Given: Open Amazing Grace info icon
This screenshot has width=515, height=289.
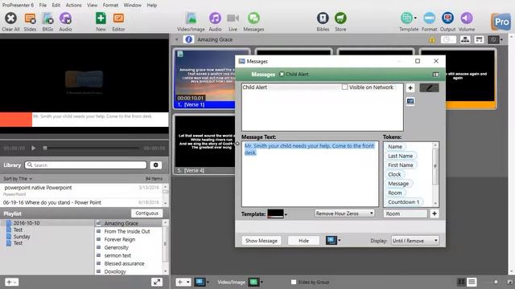Looking at the screenshot, I should click(188, 39).
